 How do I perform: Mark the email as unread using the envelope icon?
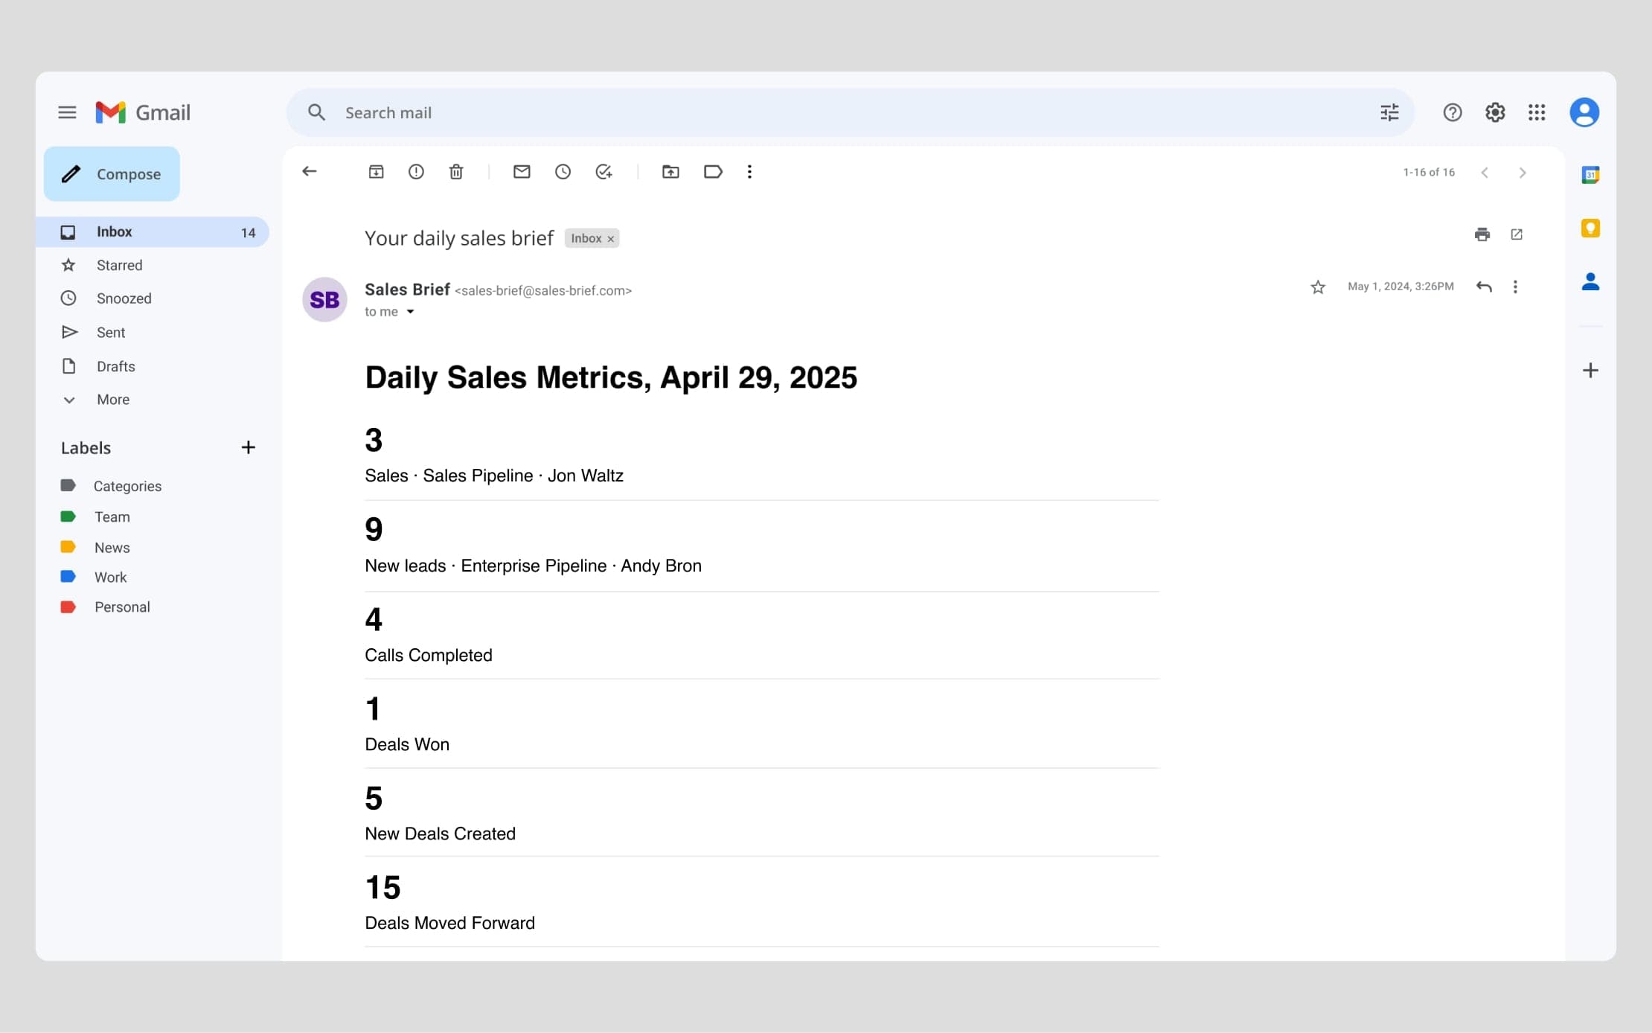522,172
